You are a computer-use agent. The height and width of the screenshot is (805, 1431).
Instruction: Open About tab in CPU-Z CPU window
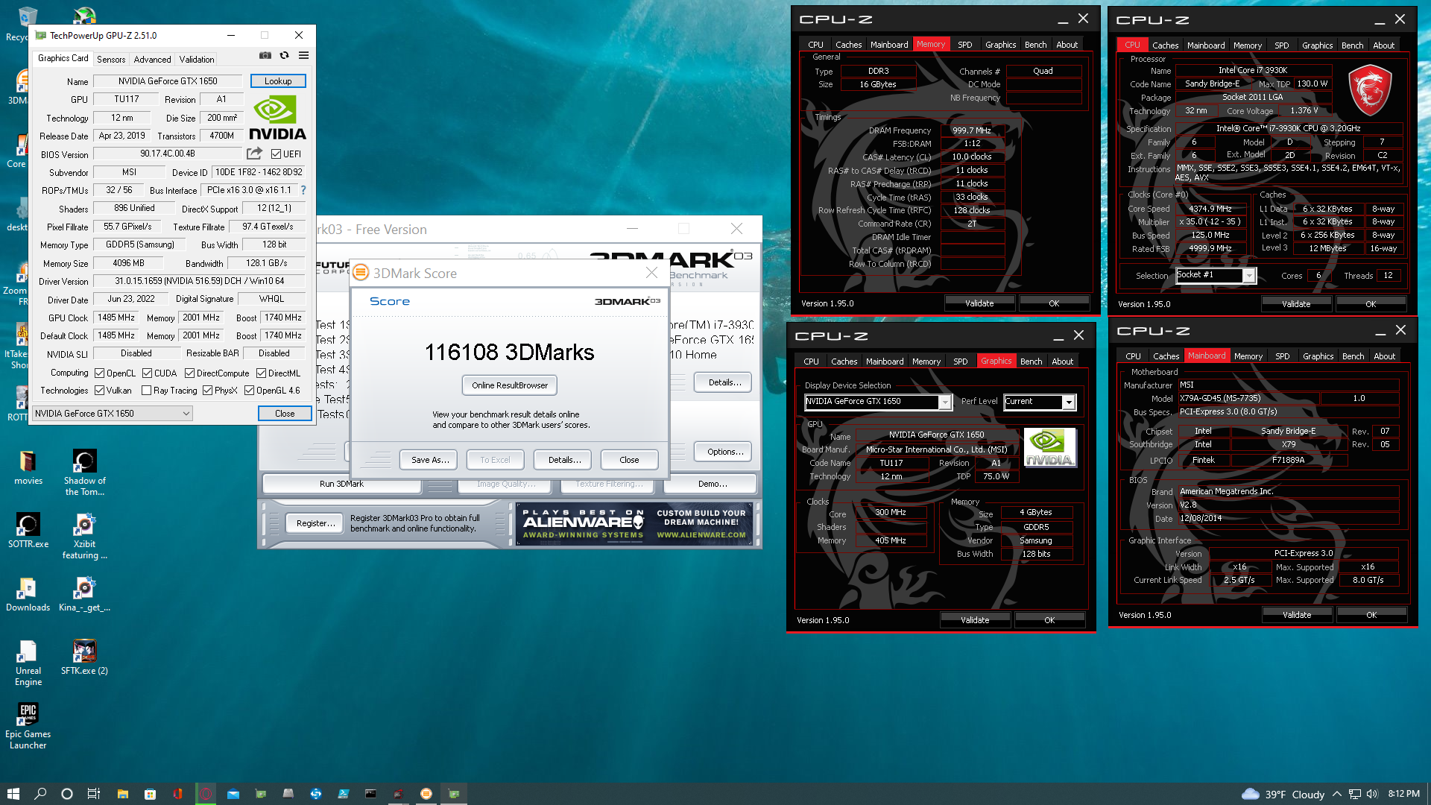[1383, 45]
